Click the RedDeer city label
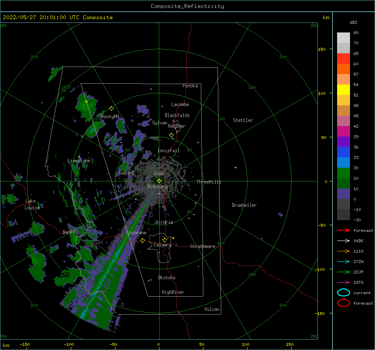Image resolution: width=375 pixels, height=350 pixels. tap(177, 126)
